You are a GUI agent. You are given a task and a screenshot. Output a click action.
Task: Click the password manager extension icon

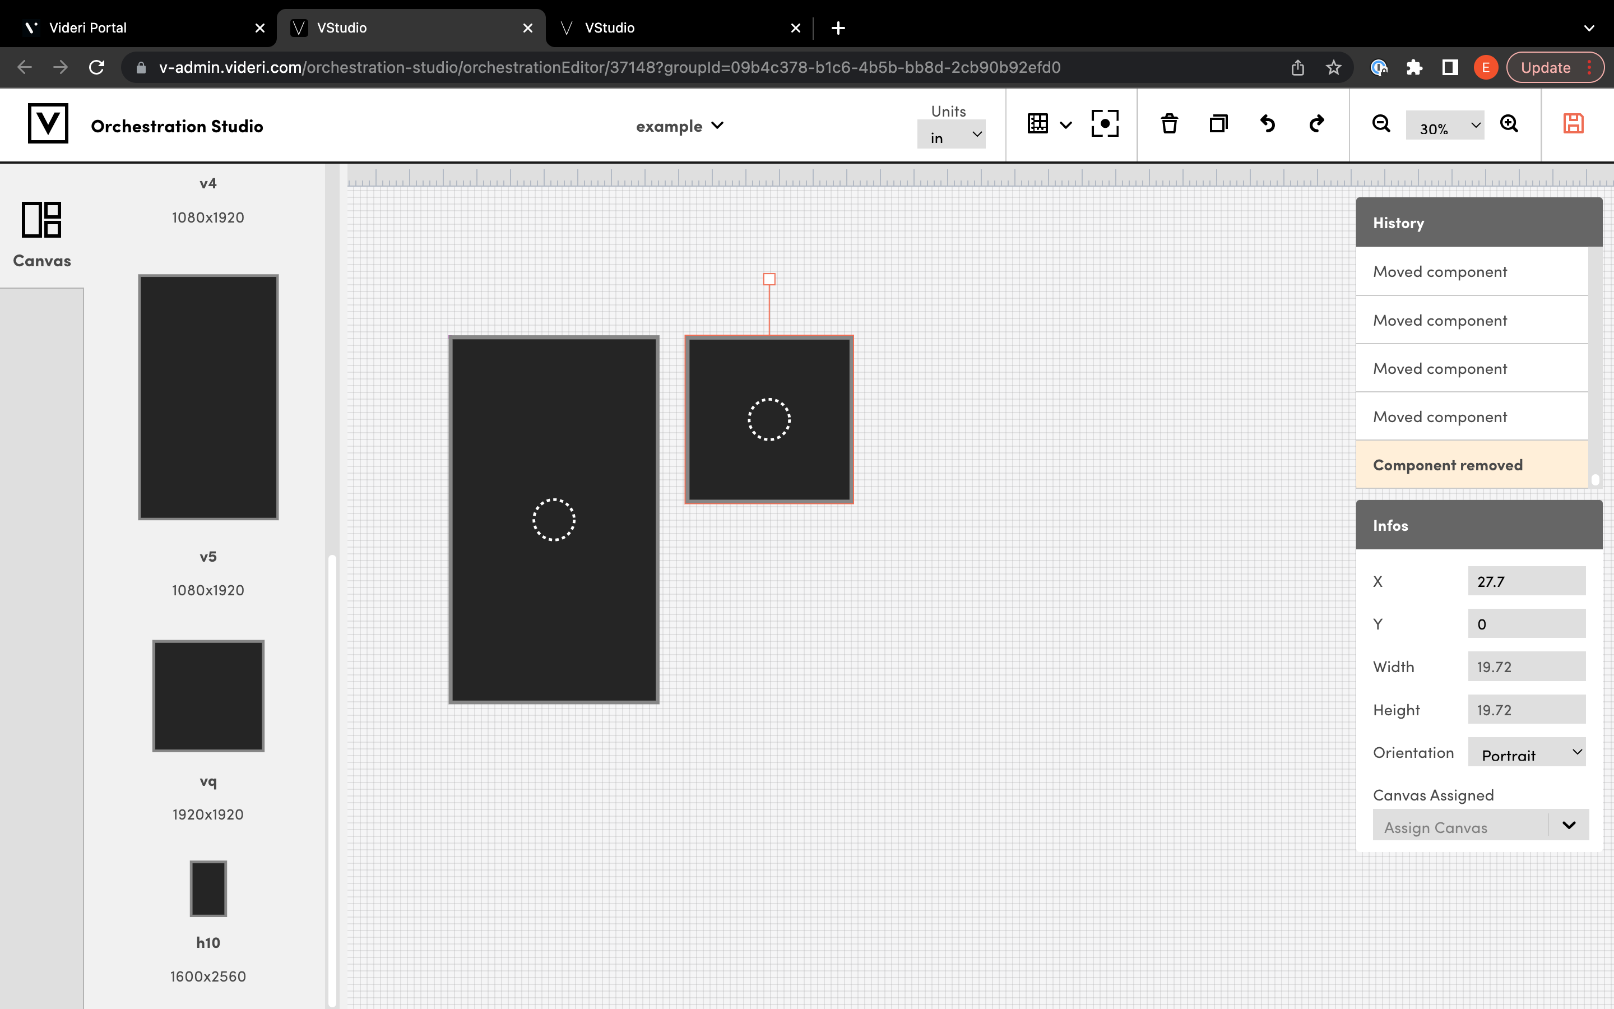1379,67
